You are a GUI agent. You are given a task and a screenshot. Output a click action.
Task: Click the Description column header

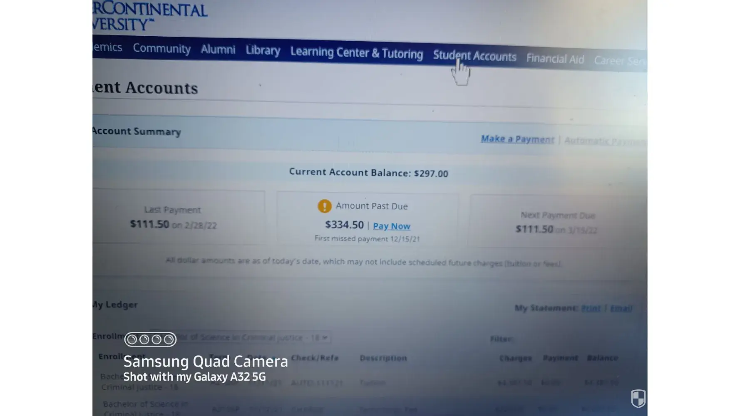point(383,358)
